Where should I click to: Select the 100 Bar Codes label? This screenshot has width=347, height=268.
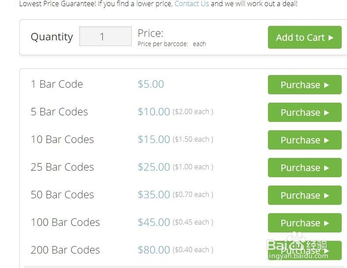coord(65,222)
